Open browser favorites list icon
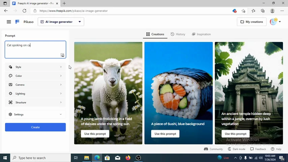Screen dimensions: 288x162 [x=254, y=11]
